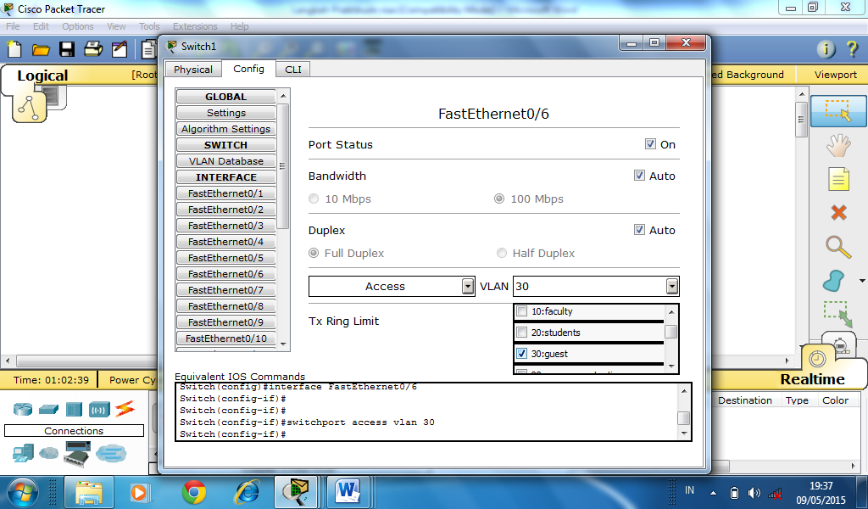Select Half Duplex radio button
This screenshot has height=509, width=868.
[502, 253]
